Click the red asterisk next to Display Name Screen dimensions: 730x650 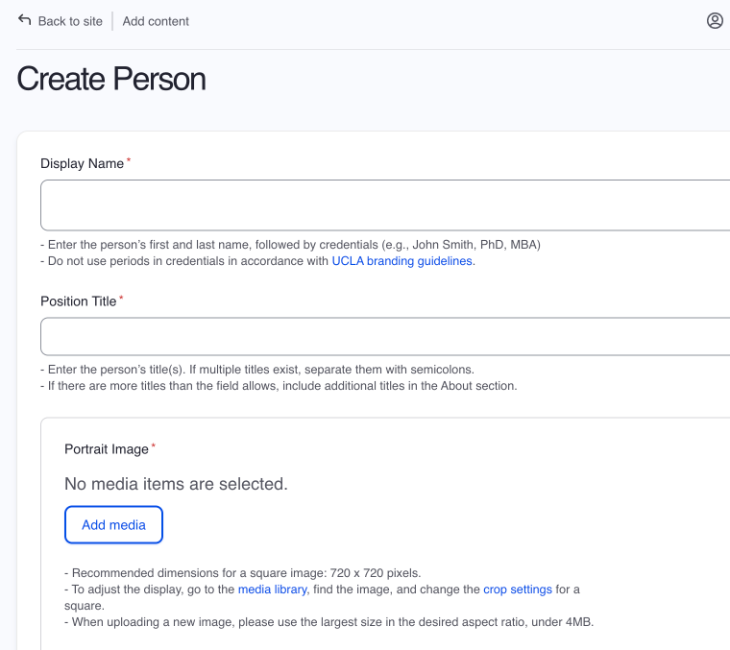point(130,161)
